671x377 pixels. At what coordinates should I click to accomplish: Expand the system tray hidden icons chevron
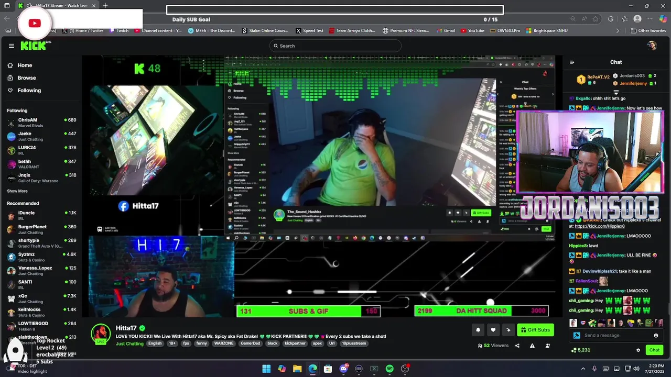point(582,369)
